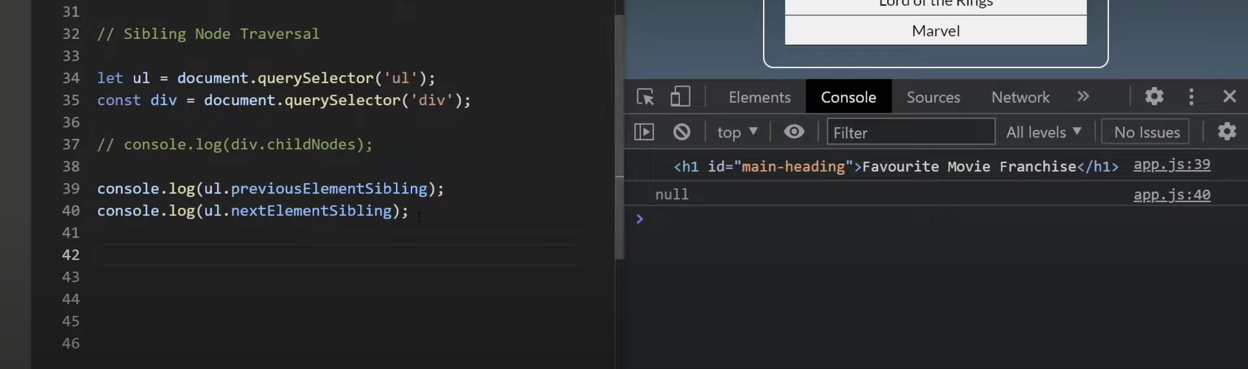Open console settings gear icon

pos(1227,132)
